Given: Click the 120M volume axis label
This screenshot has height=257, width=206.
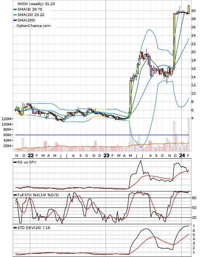Looking at the screenshot, I should pyautogui.click(x=7, y=119).
